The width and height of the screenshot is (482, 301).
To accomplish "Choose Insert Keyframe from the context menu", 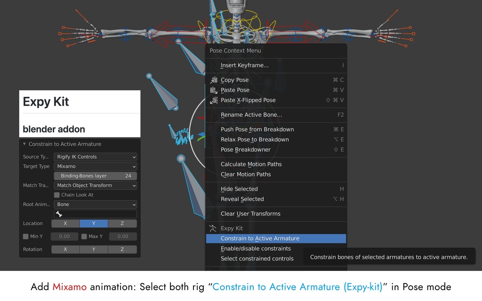I will coord(276,65).
